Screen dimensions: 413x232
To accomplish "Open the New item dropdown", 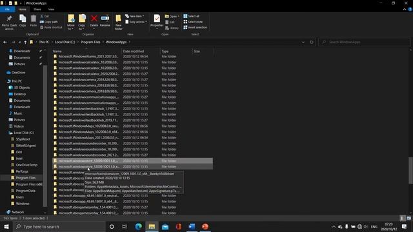I will (135, 16).
